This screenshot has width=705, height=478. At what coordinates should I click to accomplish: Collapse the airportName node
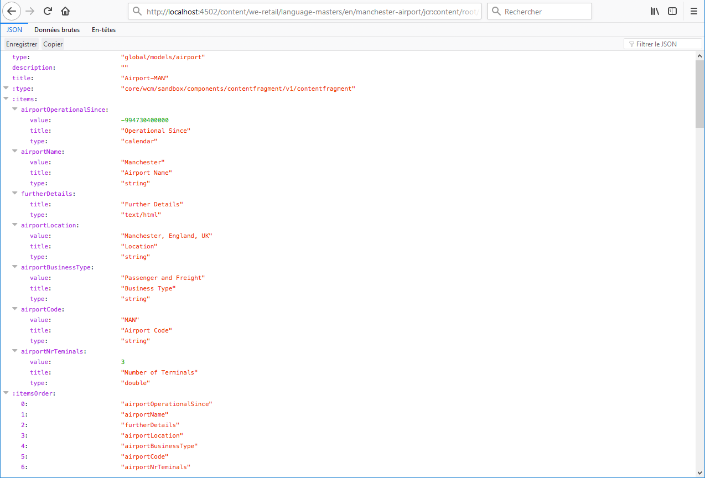15,152
